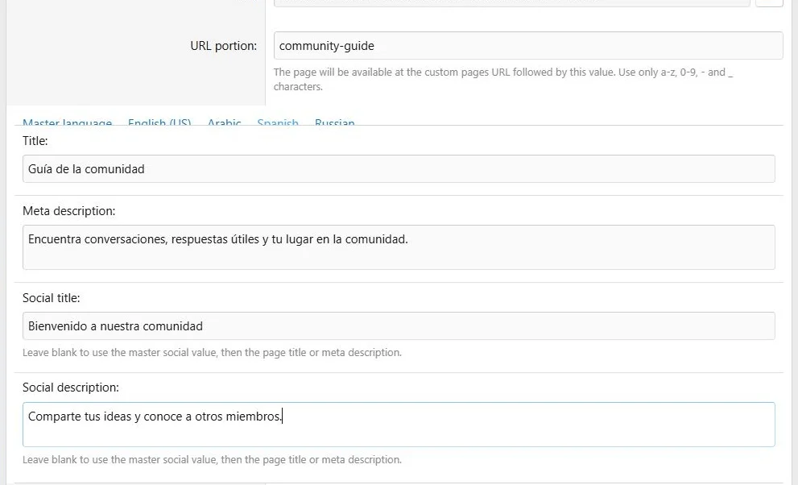Click the 'Title:' label
Image resolution: width=798 pixels, height=485 pixels.
coord(35,141)
